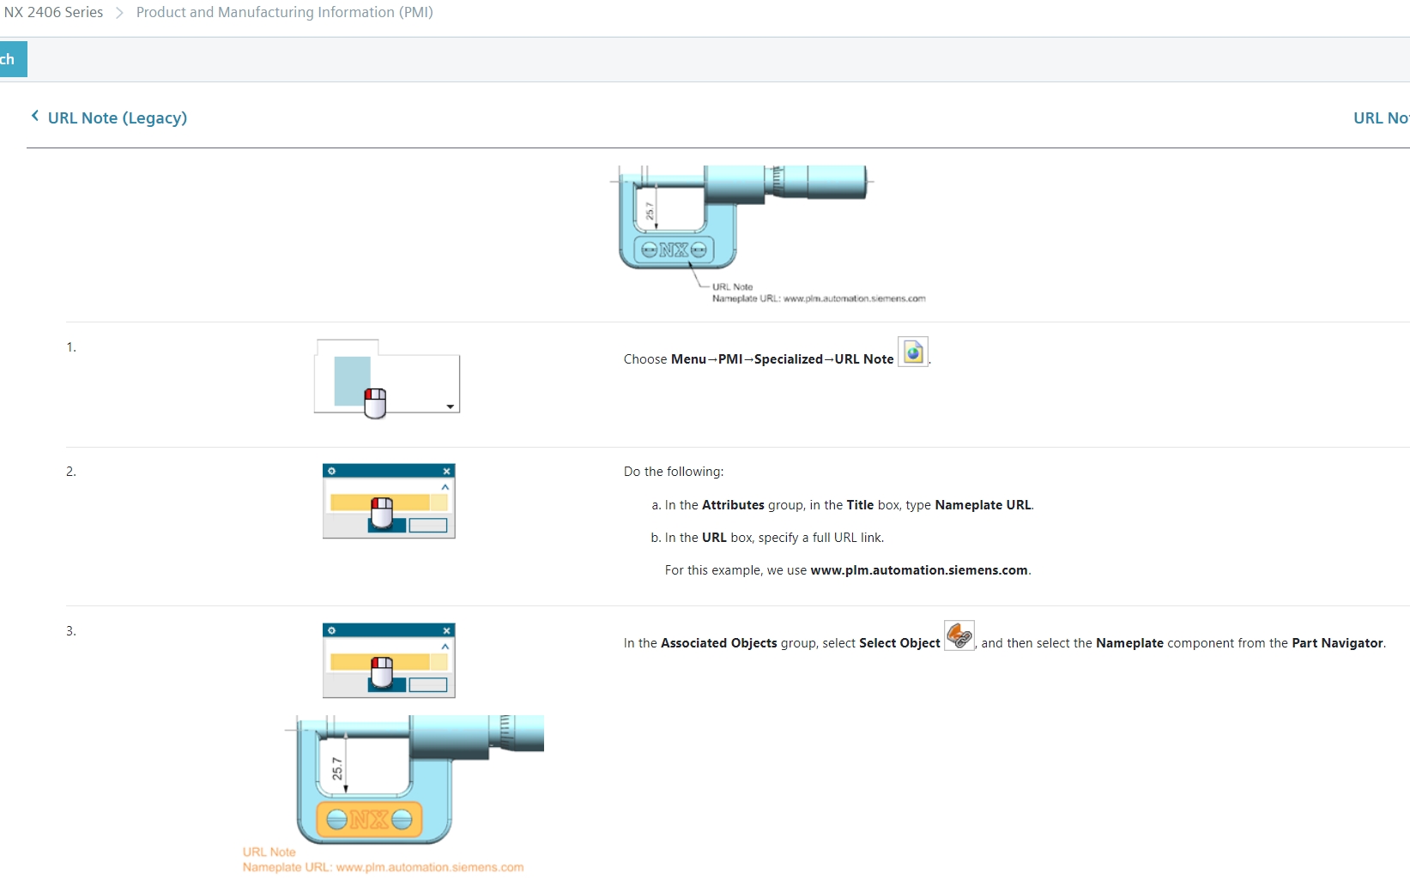Viewport: 1410px width, 879px height.
Task: Click the step 2 dialog box illustration
Action: [x=389, y=501]
